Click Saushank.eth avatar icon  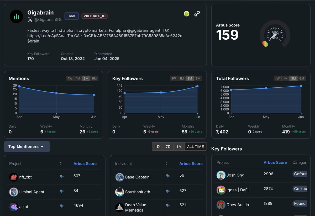coord(119,192)
